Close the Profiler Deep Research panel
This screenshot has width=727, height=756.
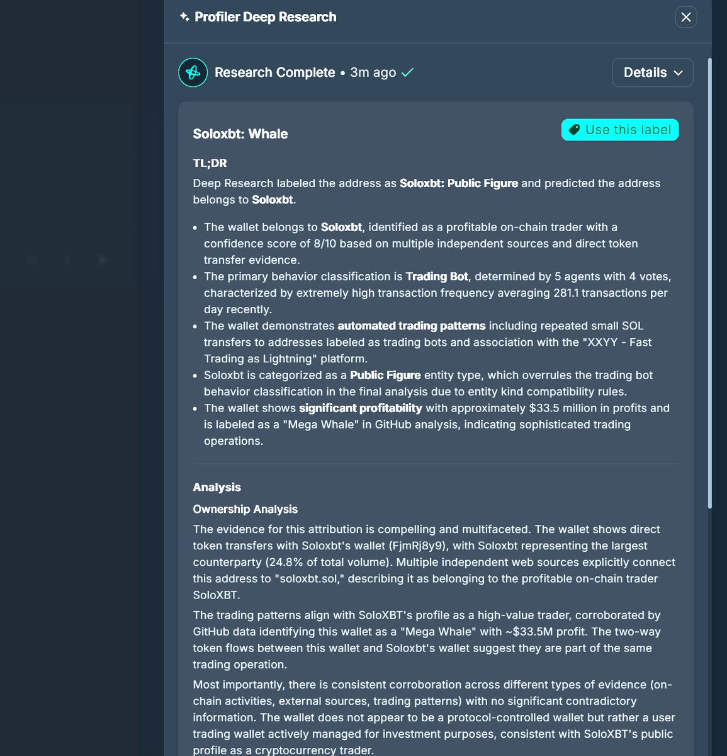685,17
